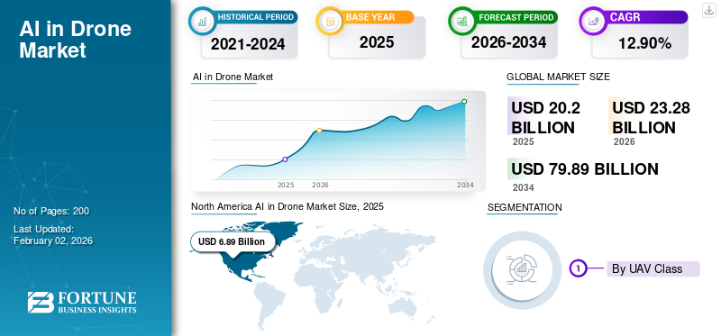Click the 2025 base year value
This screenshot has width=721, height=336.
(x=377, y=42)
